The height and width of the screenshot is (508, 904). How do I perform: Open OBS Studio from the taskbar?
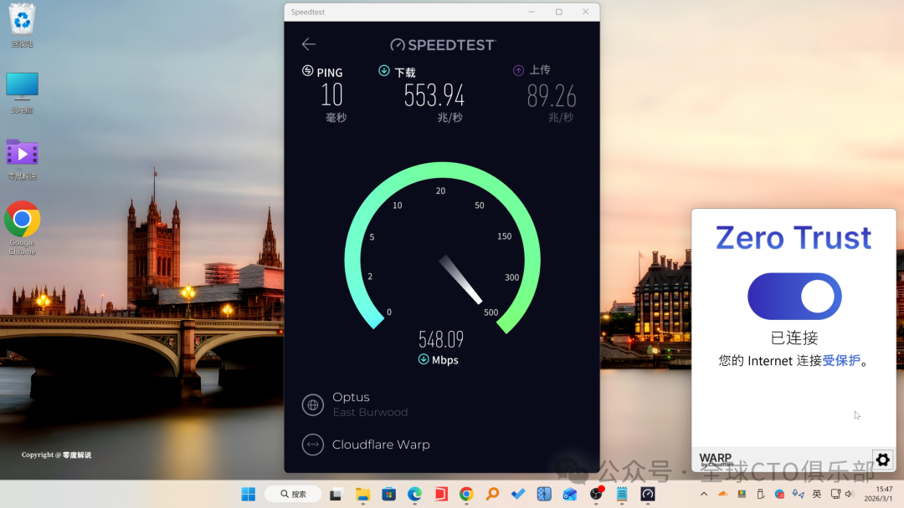[x=596, y=494]
